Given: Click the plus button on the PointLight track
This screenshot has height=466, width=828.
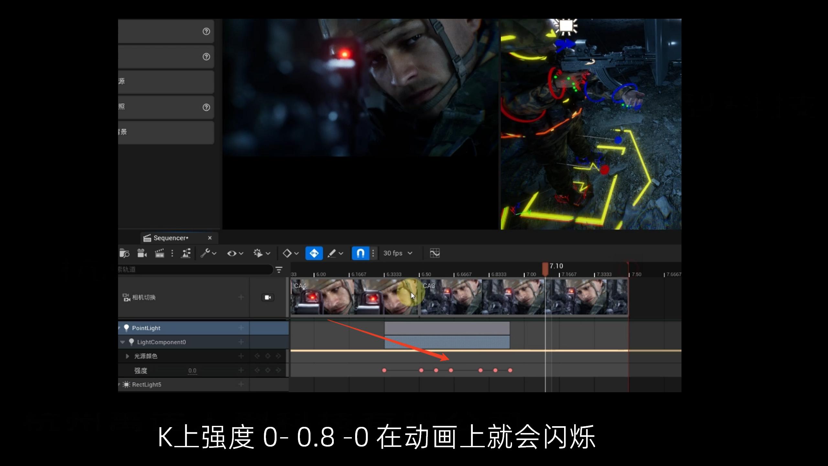Looking at the screenshot, I should 241,328.
